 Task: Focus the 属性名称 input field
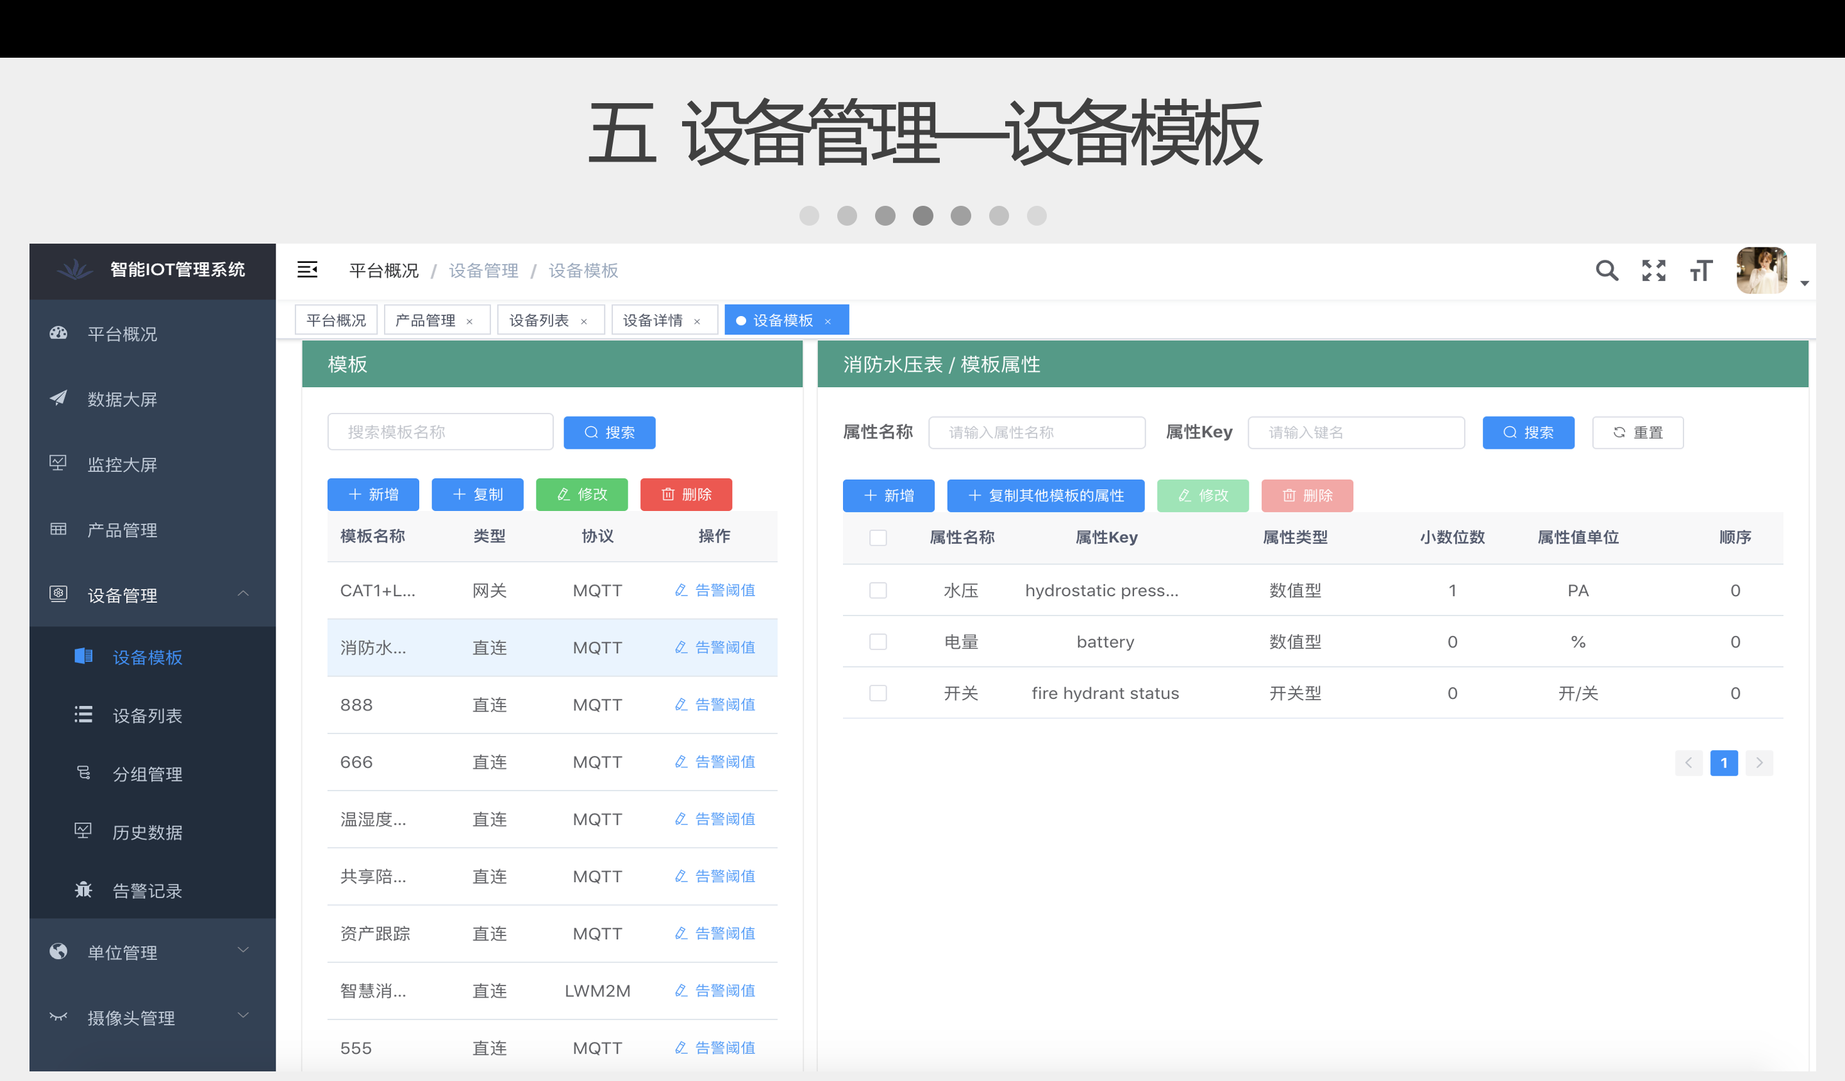point(1037,432)
